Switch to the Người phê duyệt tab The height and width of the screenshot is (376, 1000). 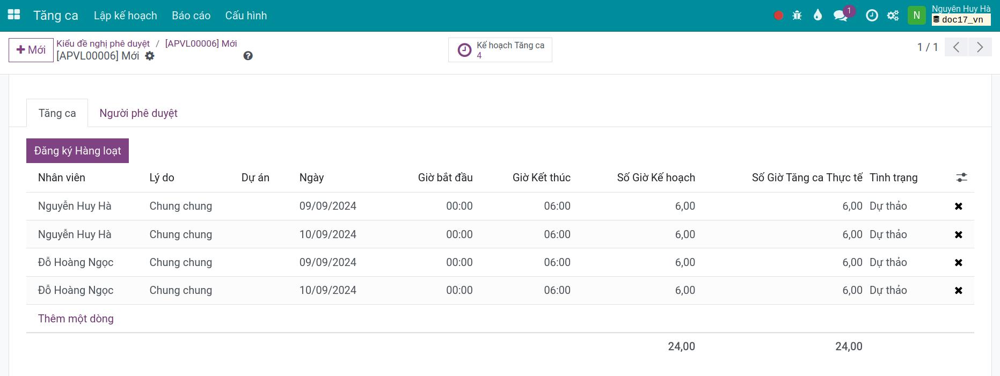(138, 113)
